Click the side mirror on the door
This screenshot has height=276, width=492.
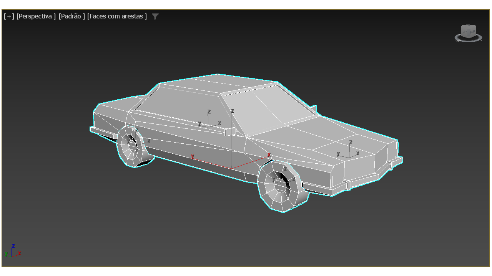coord(230,131)
